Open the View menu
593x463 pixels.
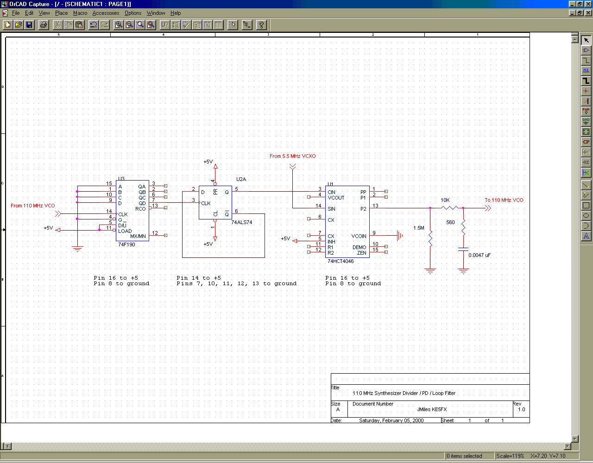44,13
